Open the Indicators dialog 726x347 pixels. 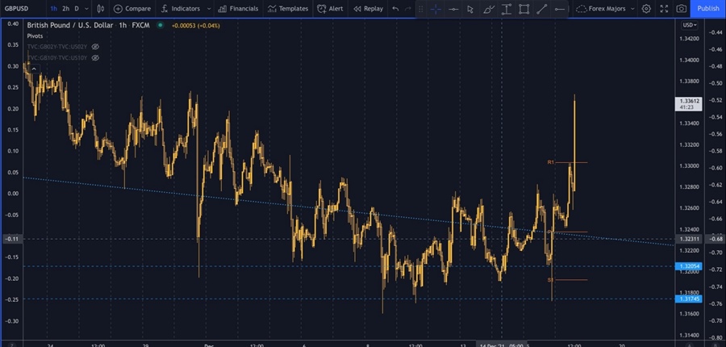[181, 8]
